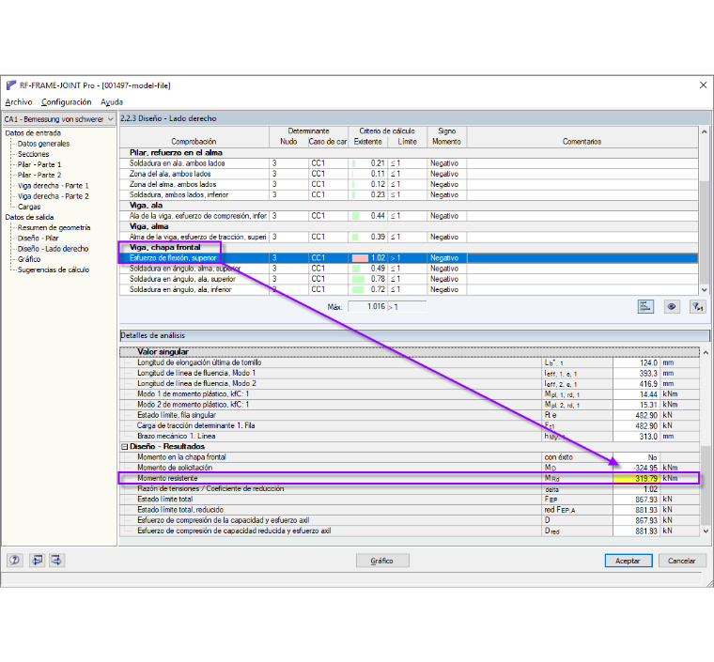
Task: Click the yellow 319.79 Momento resistente value
Action: tap(637, 478)
